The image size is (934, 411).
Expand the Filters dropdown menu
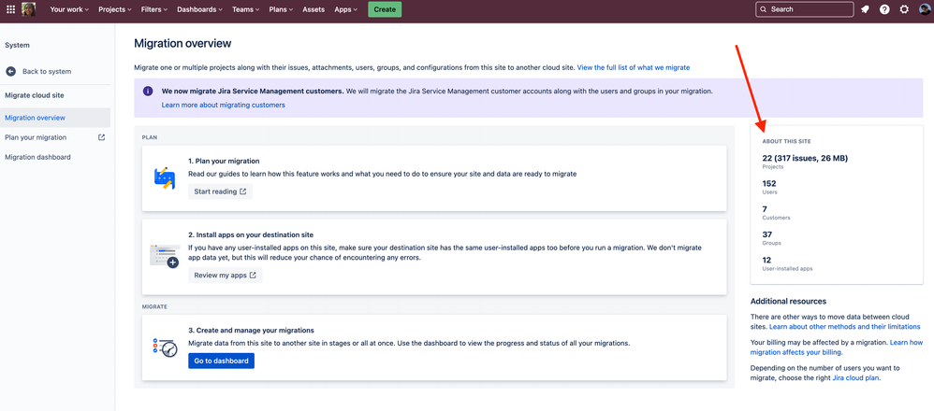pyautogui.click(x=154, y=9)
